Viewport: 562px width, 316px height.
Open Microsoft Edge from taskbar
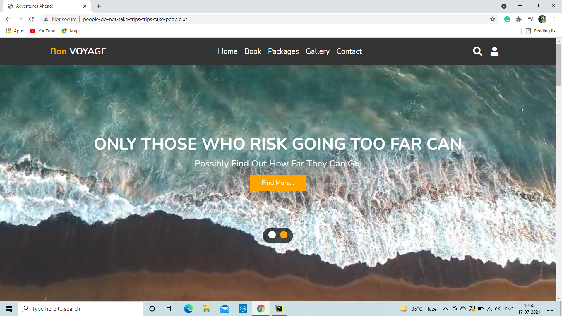click(188, 309)
